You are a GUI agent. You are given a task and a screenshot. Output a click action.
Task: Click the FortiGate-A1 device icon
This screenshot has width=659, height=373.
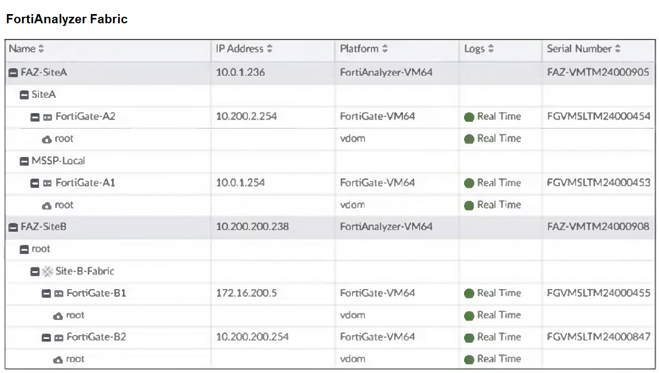pos(48,183)
